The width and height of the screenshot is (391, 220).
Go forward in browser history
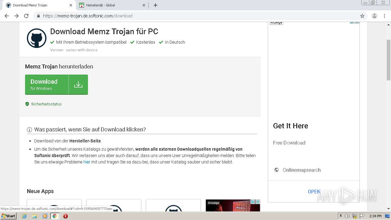[x=16, y=16]
